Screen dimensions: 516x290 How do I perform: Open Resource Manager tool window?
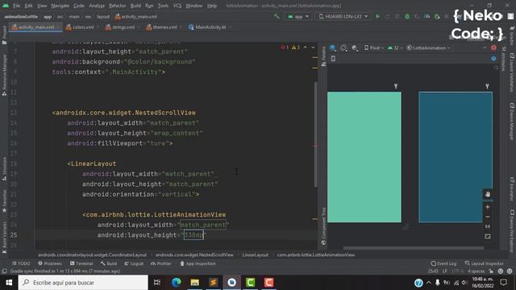4,75
